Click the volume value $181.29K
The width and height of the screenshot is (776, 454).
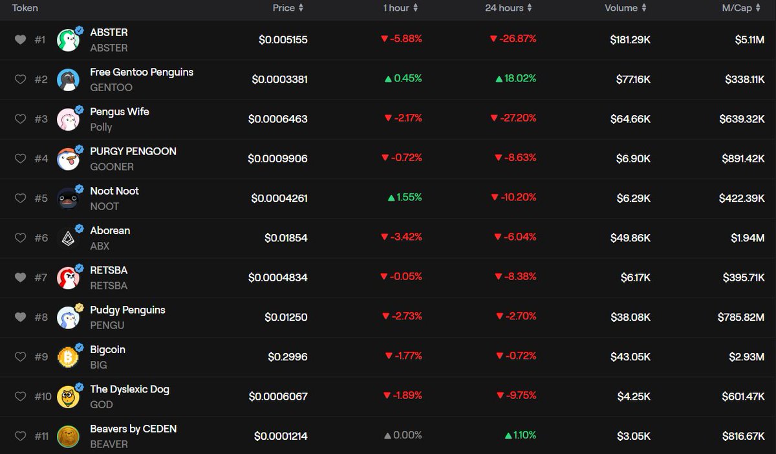[630, 40]
